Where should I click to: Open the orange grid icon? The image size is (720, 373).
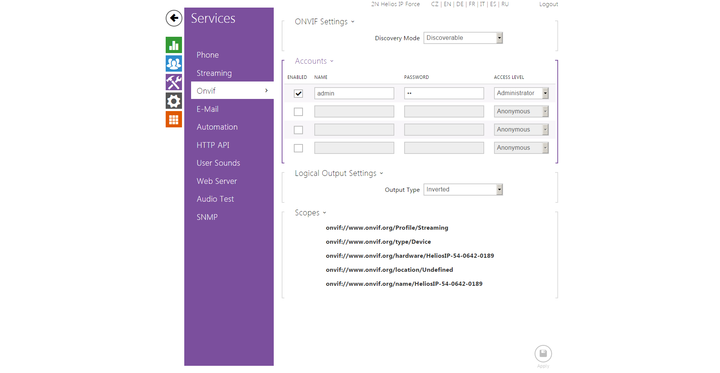(x=174, y=119)
